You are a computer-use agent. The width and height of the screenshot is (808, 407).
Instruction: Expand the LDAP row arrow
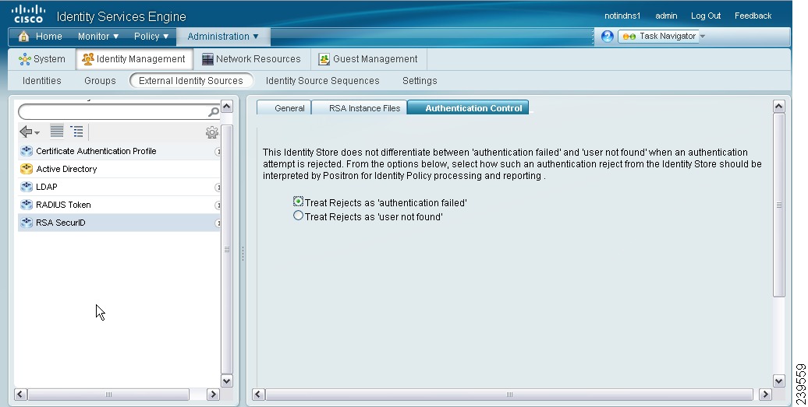(218, 188)
